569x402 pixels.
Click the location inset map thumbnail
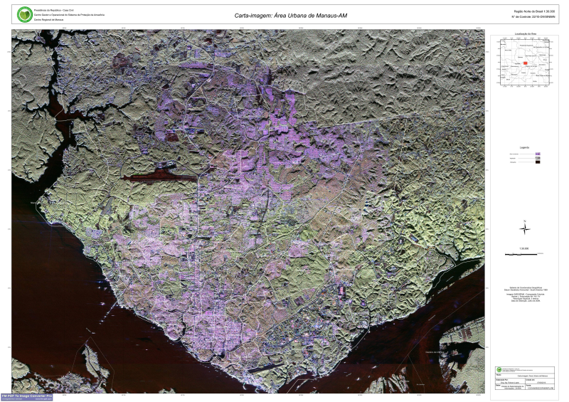(x=525, y=62)
